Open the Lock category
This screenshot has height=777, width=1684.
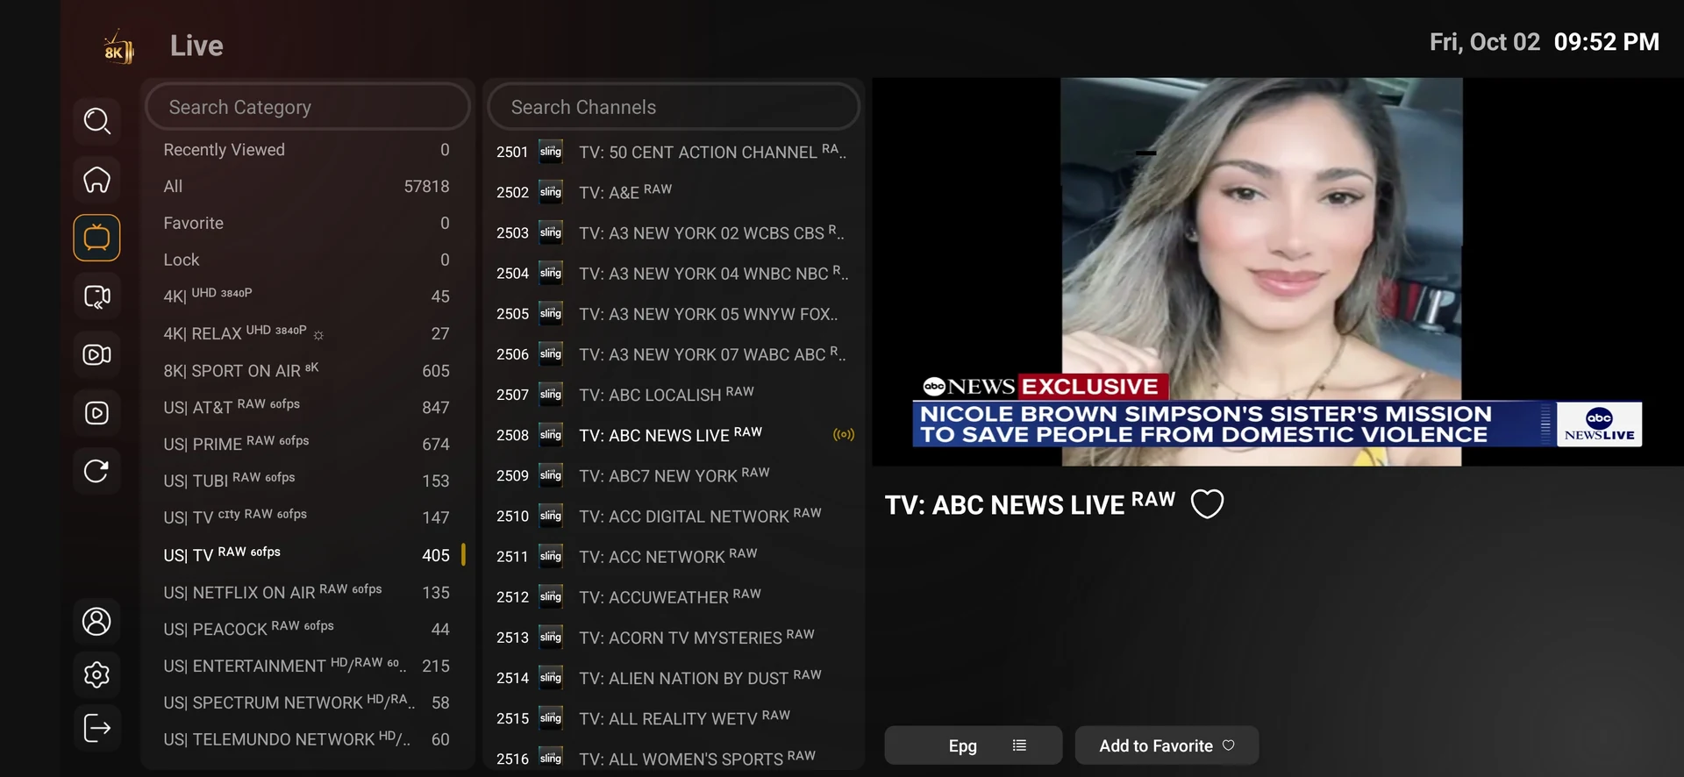click(307, 260)
